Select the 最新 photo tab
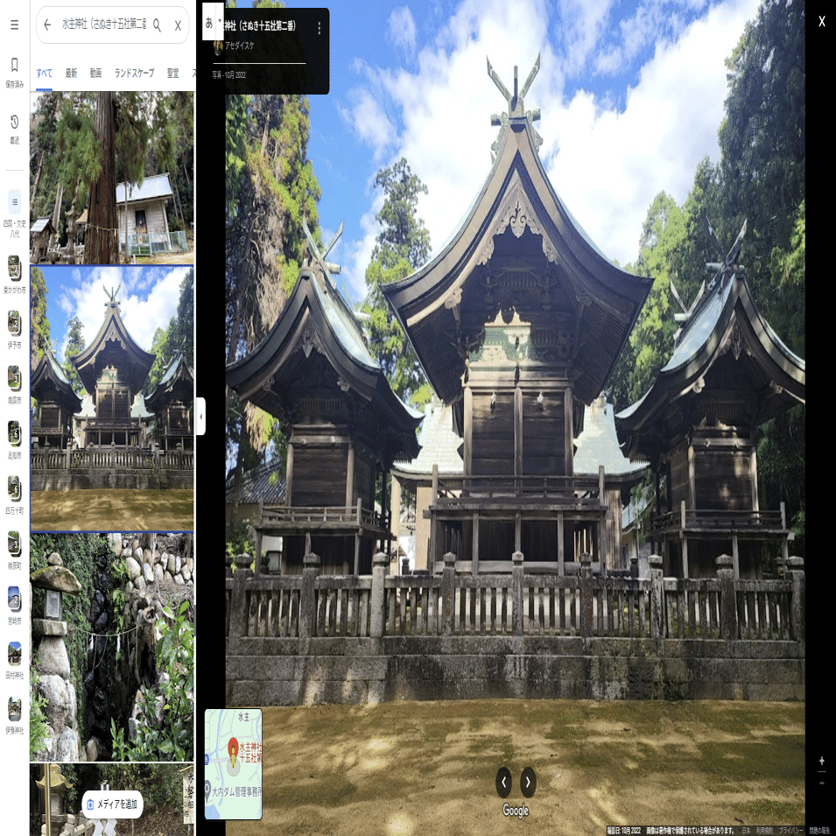This screenshot has width=836, height=836. [71, 73]
